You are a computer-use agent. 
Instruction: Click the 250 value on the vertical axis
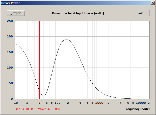tap(10, 21)
